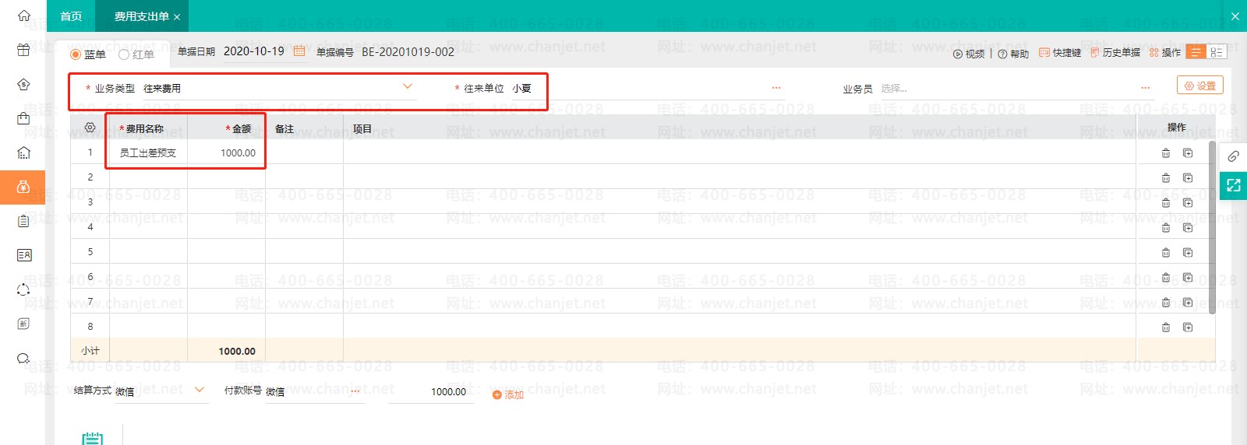1247x445 pixels.
Task: Switch to orange list layout view
Action: point(1196,52)
